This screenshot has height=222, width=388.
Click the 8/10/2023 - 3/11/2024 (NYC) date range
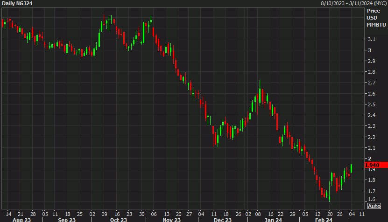(x=353, y=3)
